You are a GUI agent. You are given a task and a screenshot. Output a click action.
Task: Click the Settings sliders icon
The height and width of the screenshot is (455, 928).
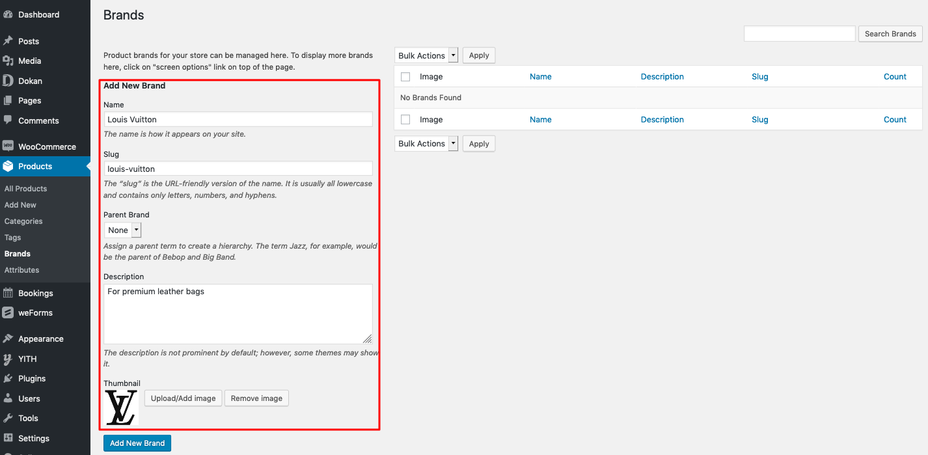pyautogui.click(x=8, y=438)
